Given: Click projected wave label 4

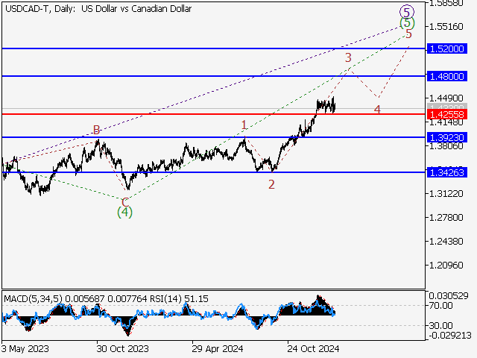Looking at the screenshot, I should (378, 110).
